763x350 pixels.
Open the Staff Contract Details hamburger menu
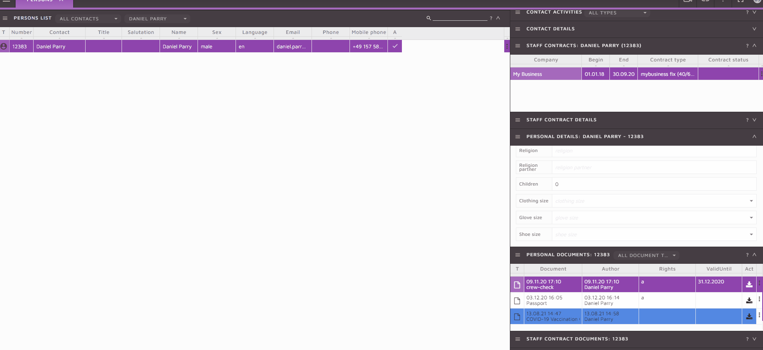click(518, 120)
